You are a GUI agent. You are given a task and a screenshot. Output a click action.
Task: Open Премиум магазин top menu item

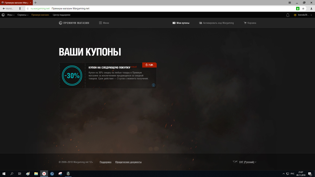[40, 15]
